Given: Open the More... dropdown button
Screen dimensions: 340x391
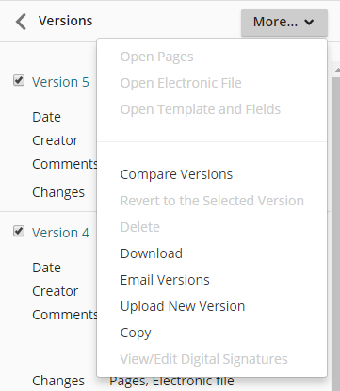Looking at the screenshot, I should (x=284, y=23).
